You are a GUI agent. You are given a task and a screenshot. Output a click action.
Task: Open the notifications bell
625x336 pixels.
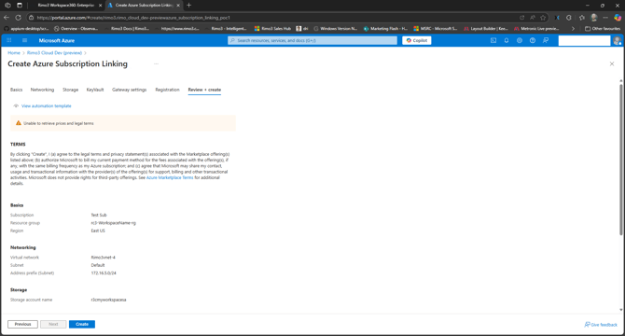click(x=507, y=40)
